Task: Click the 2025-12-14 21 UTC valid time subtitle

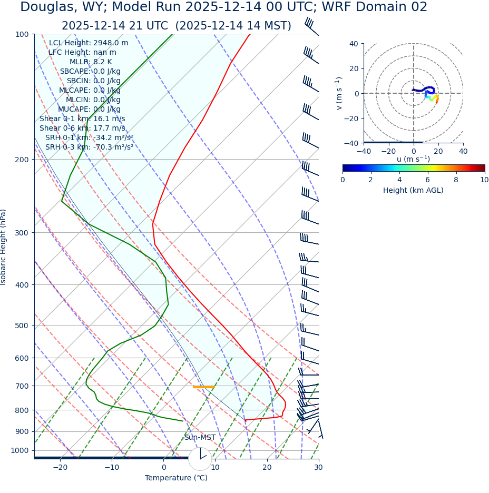Action: click(176, 26)
